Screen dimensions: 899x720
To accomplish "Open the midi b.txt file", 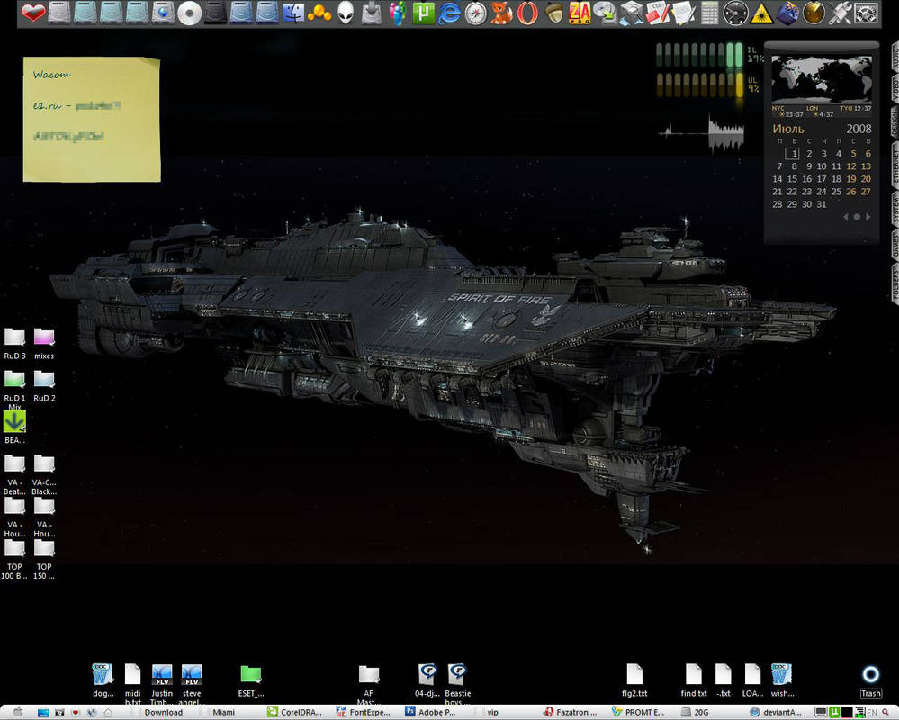I will tap(132, 685).
